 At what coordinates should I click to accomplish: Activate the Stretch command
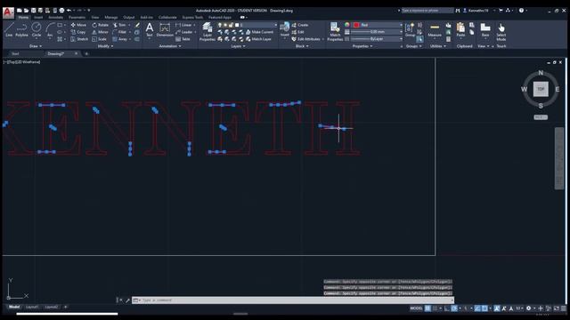coord(79,39)
